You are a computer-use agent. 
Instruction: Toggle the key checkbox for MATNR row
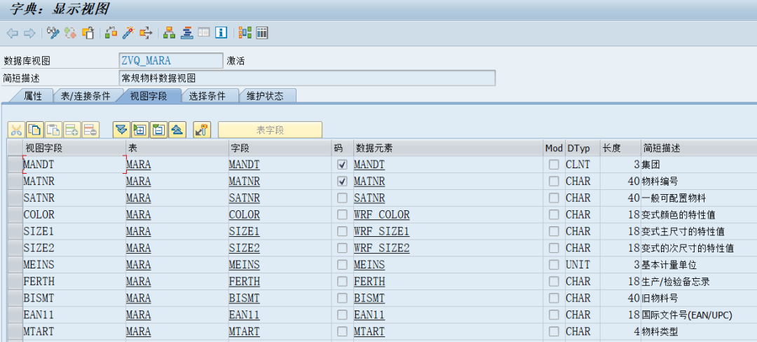342,182
